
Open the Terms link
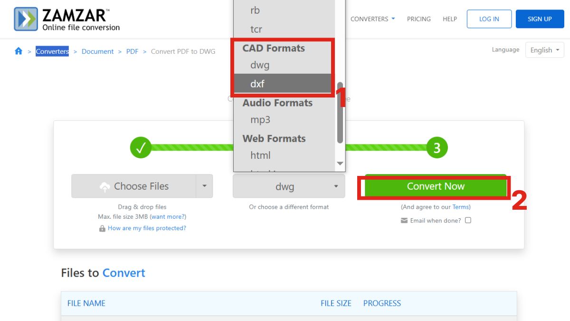(461, 207)
